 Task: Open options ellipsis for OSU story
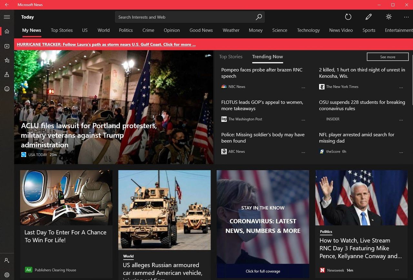pos(401,120)
